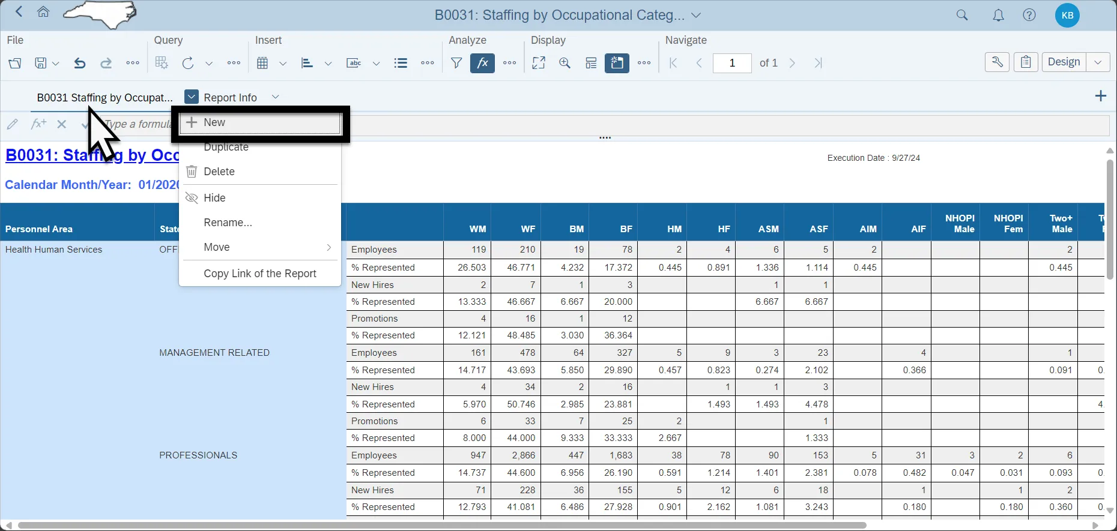The height and width of the screenshot is (531, 1117).
Task: Open the help question mark icon
Action: tap(1029, 16)
